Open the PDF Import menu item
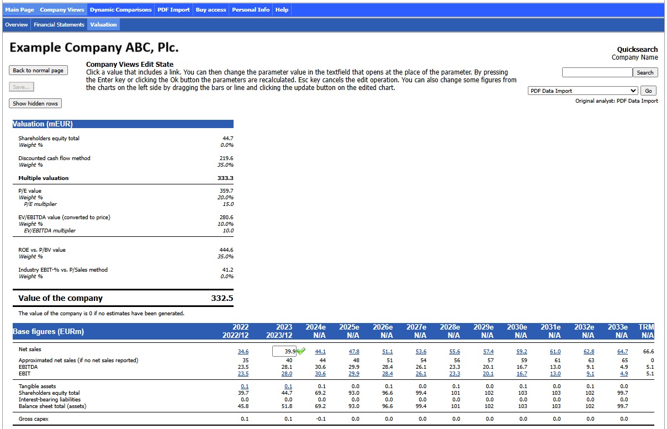Viewport: 667px width, 429px height. click(x=173, y=9)
